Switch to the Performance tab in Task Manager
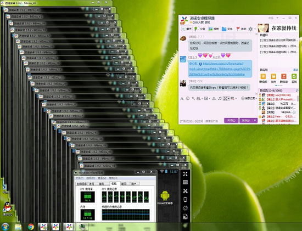302x231 pixels. coord(114,184)
